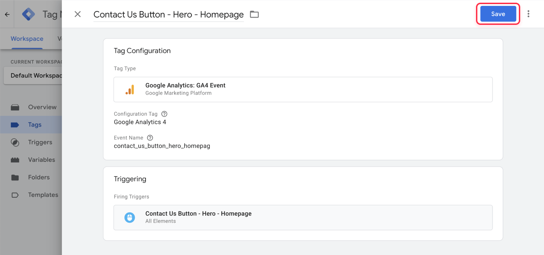The width and height of the screenshot is (544, 255).
Task: Open the Default Workspace selector
Action: tap(33, 76)
